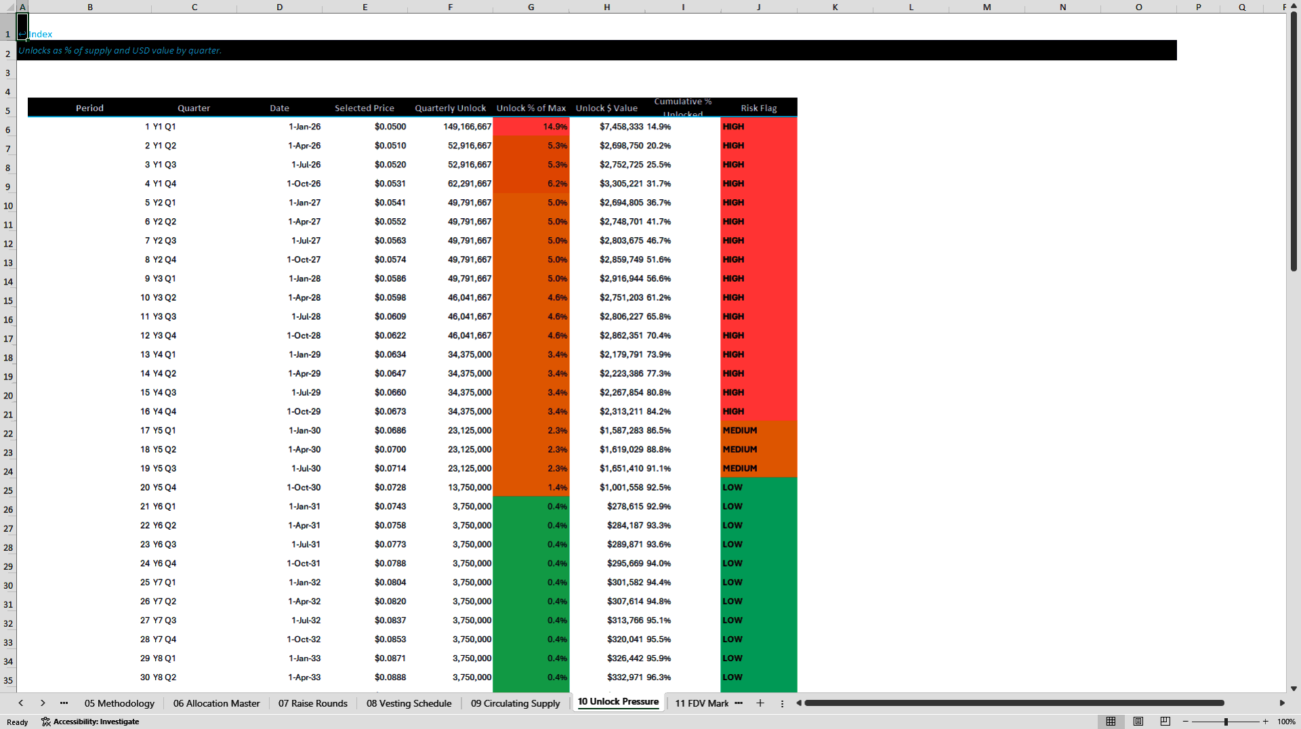Click the red 14.9% unlock cell
This screenshot has height=729, width=1301.
pos(531,127)
